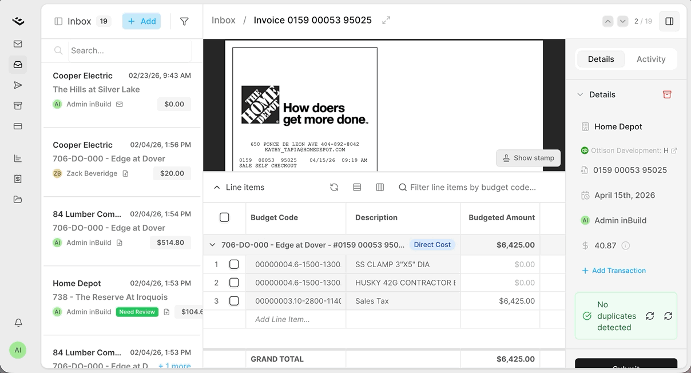
Task: Click the inbox count badge 19
Action: point(104,21)
